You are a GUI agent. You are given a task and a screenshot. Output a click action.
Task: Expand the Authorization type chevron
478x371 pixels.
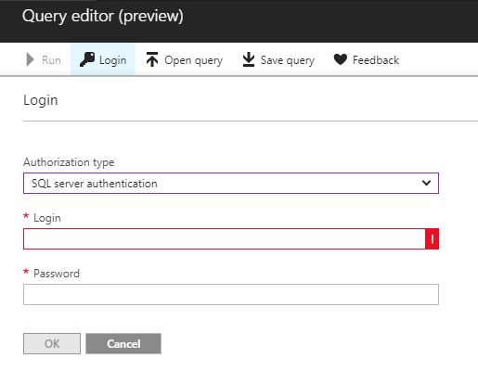coord(426,183)
